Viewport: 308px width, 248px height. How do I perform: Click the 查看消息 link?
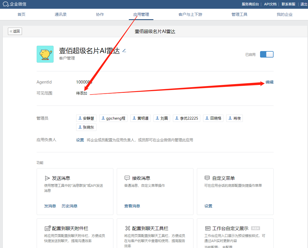(132, 206)
